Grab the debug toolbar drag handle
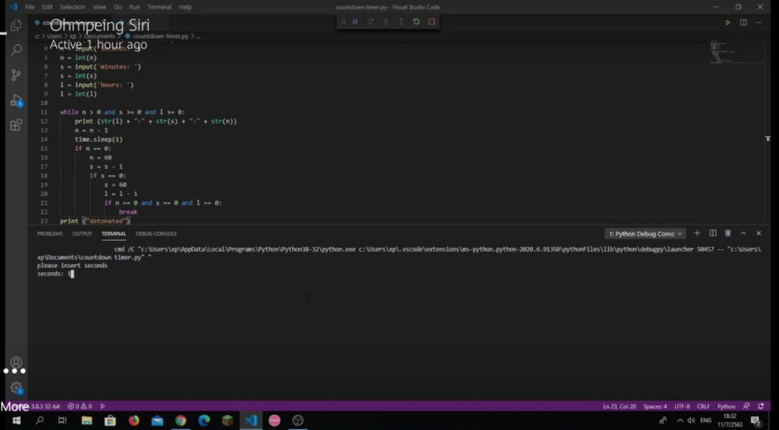This screenshot has width=779, height=430. [x=343, y=22]
